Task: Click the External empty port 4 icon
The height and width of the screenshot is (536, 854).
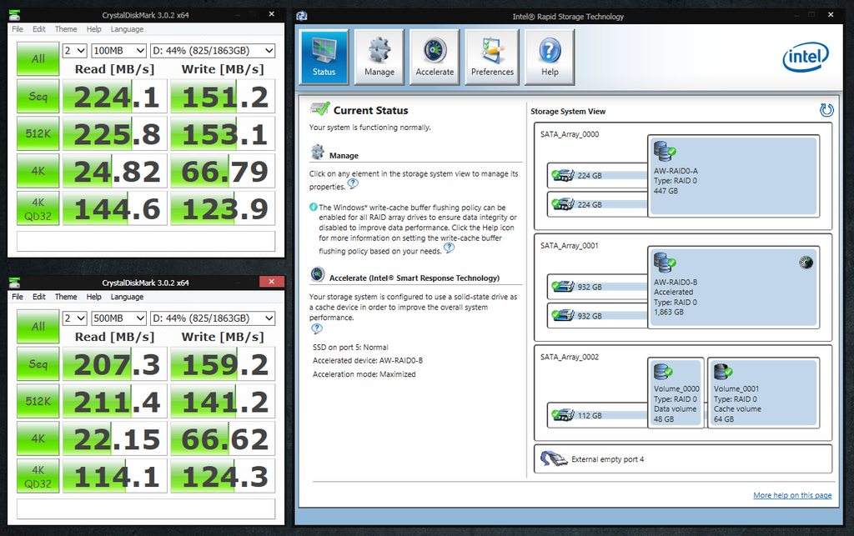Action: click(554, 458)
